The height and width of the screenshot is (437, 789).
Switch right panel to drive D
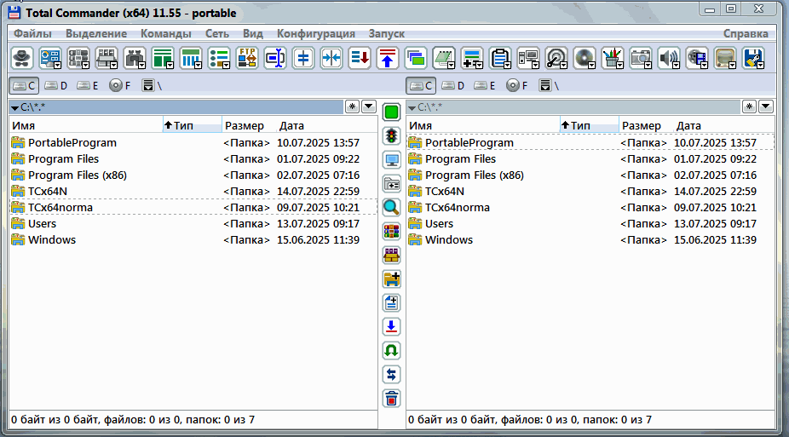[x=453, y=85]
